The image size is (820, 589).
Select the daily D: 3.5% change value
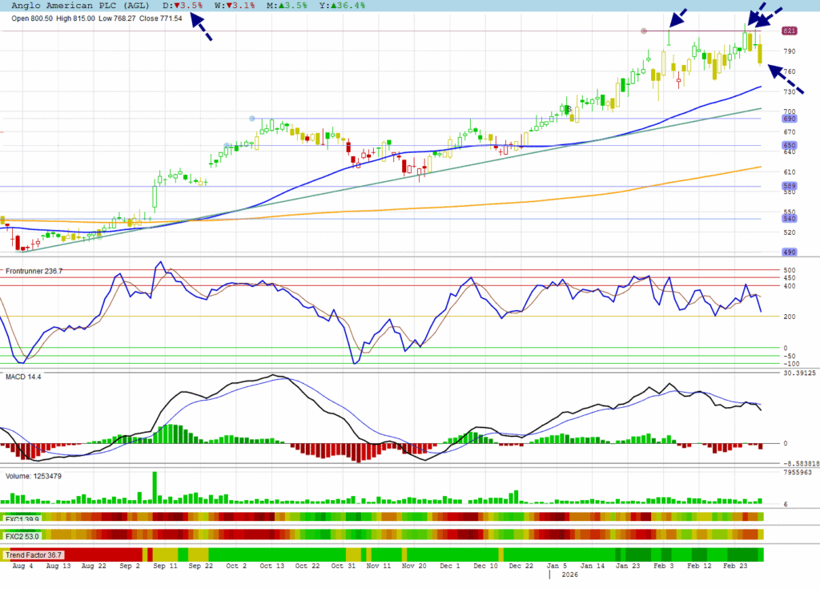click(183, 5)
